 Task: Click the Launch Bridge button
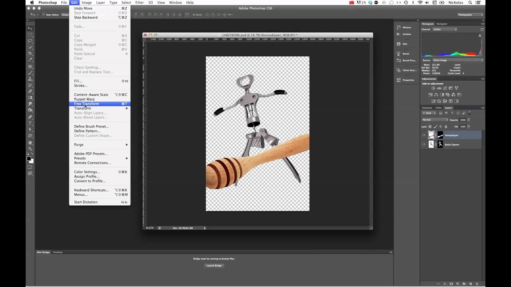[214, 265]
